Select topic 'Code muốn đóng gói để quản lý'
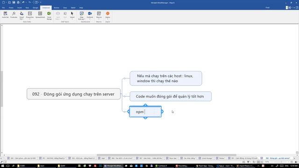 pyautogui.click(x=171, y=97)
